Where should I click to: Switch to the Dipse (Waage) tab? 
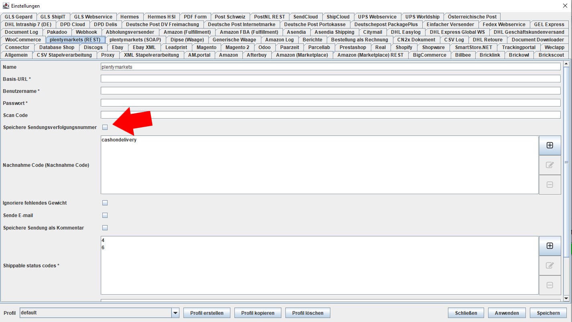tap(187, 40)
